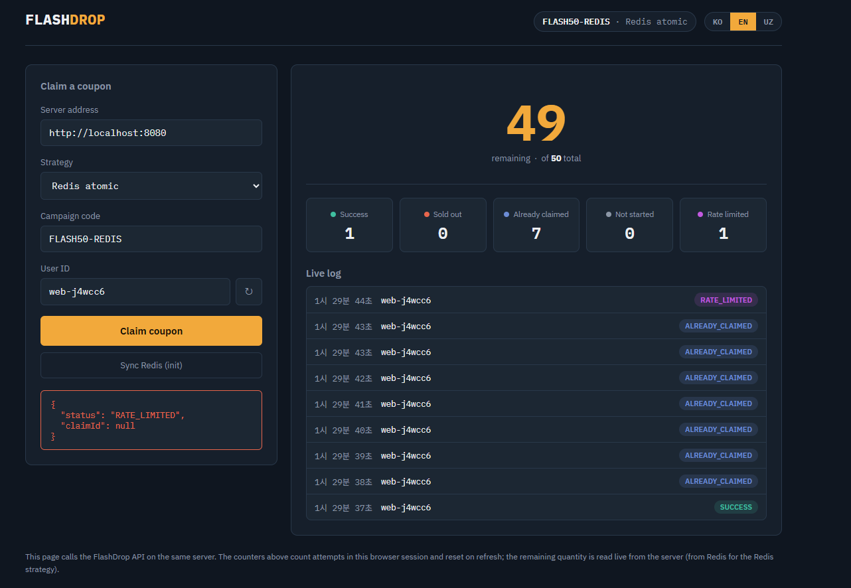Click the "of 50 total" text
851x588 pixels.
tap(561, 159)
